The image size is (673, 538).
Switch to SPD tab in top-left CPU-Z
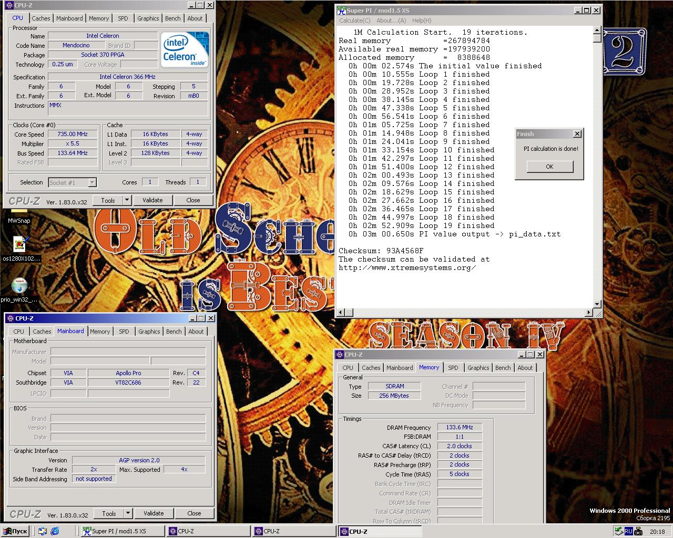pos(123,18)
